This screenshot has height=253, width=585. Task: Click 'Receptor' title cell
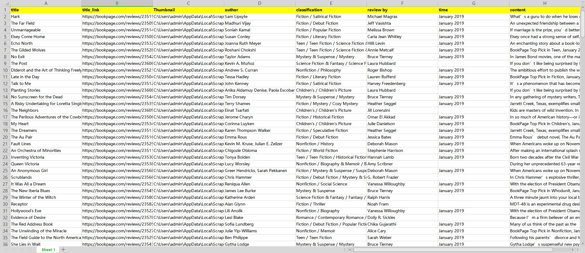(46, 204)
